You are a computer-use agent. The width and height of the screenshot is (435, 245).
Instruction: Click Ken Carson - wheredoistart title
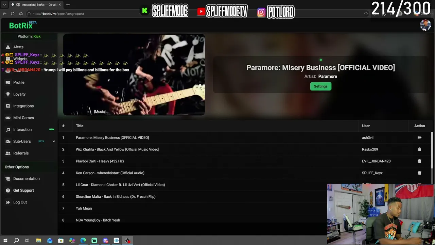(110, 173)
